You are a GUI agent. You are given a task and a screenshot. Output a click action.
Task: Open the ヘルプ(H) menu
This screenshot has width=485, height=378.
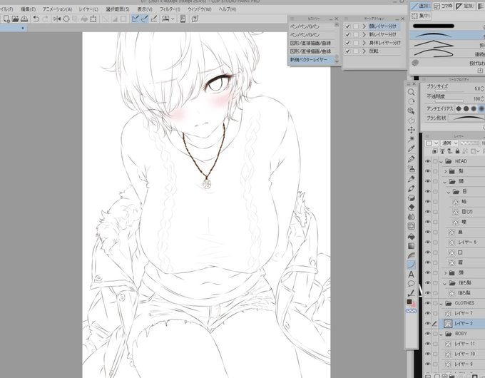point(228,9)
